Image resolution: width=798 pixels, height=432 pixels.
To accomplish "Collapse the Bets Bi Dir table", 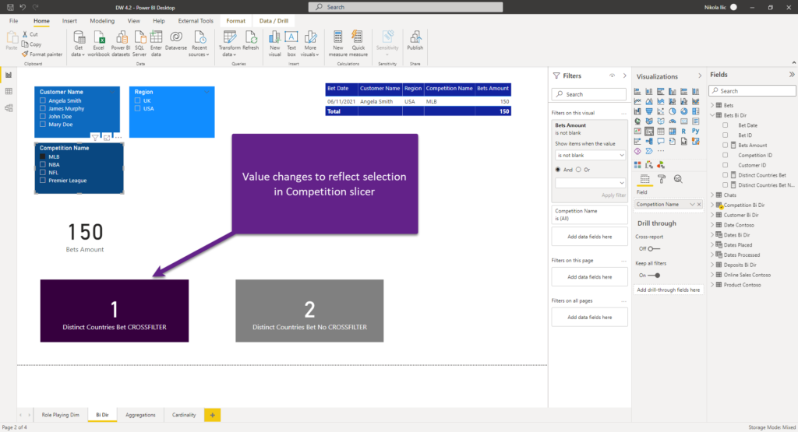I will pos(712,115).
